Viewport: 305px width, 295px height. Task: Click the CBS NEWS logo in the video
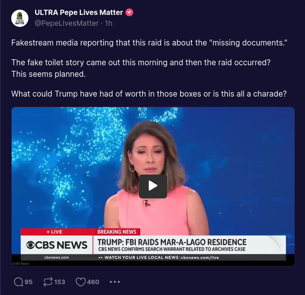57,245
